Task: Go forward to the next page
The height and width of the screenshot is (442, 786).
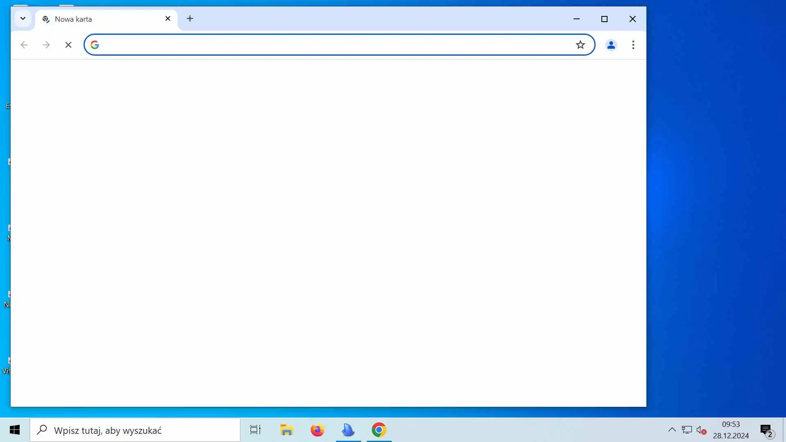Action: point(46,45)
